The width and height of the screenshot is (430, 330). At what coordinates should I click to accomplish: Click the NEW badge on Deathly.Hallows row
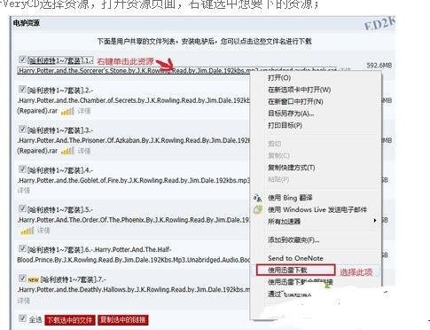(x=33, y=279)
